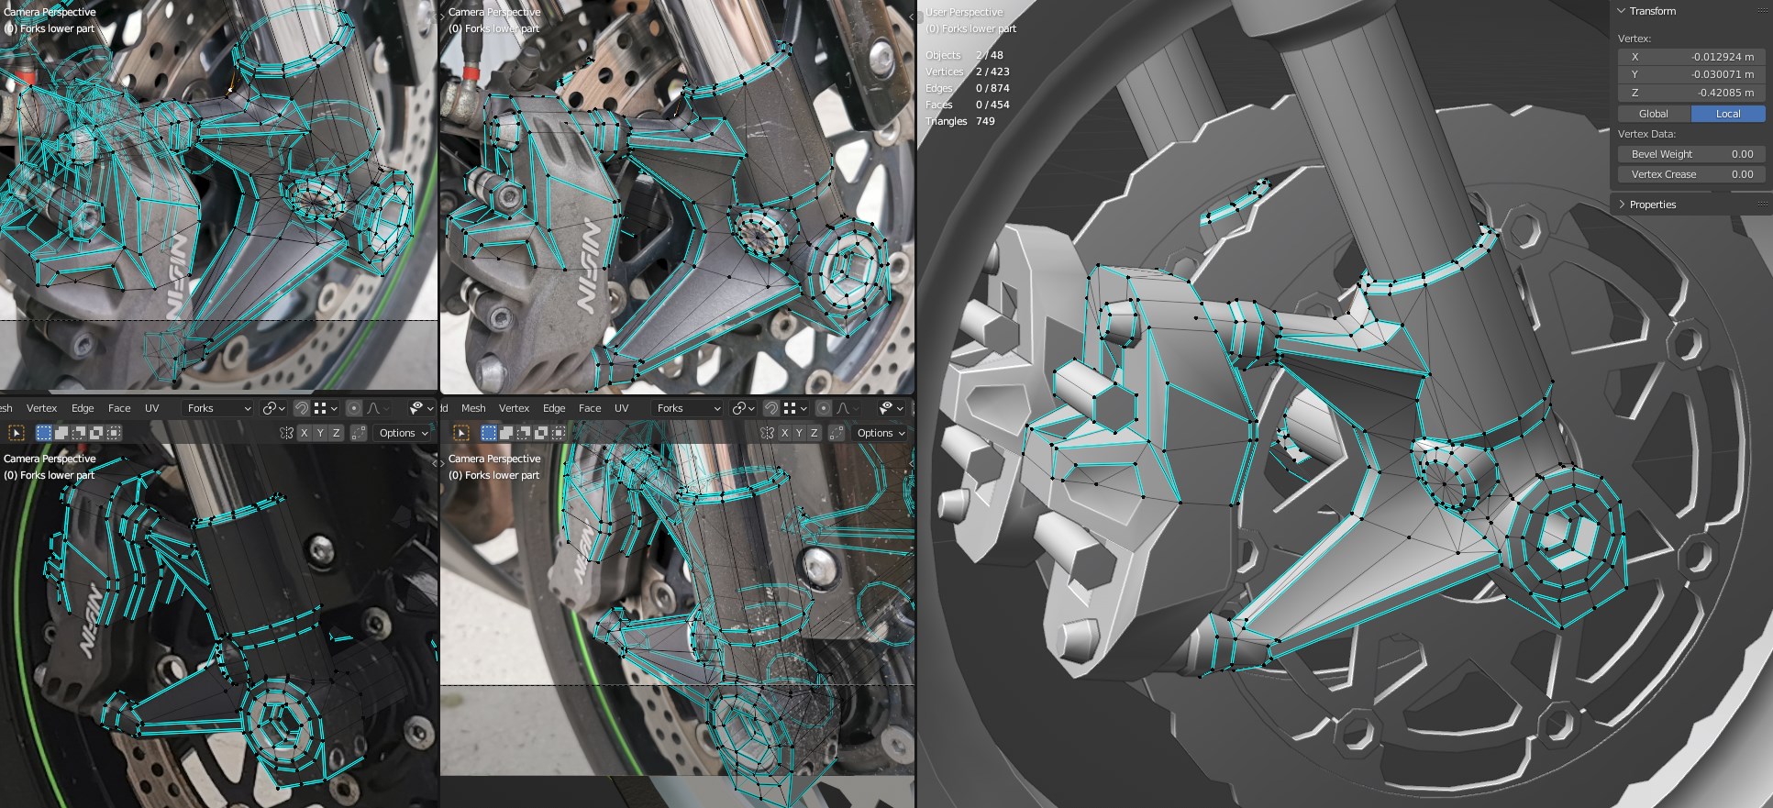Open proportional falloff dropdown in left viewport header

(x=378, y=408)
